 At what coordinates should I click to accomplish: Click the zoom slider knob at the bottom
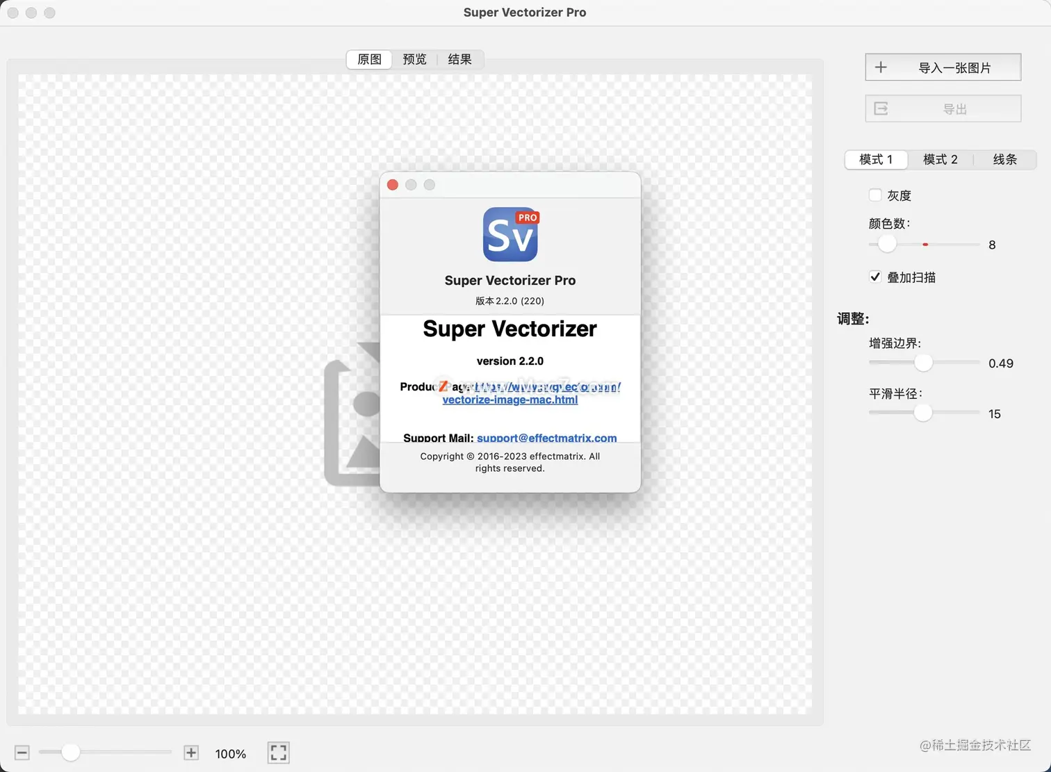(x=70, y=752)
